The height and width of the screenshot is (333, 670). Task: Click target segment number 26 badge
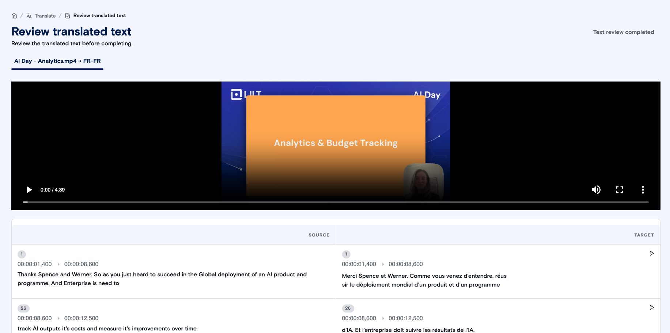click(x=348, y=308)
